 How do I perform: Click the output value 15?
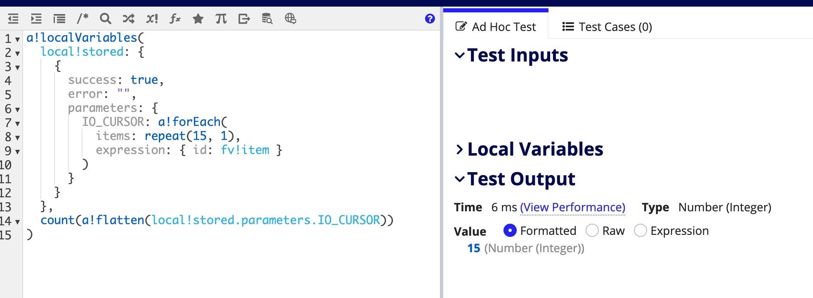[x=474, y=248]
